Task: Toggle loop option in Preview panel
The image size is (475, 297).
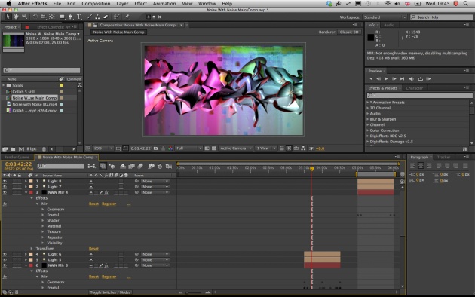Action: 421,78
